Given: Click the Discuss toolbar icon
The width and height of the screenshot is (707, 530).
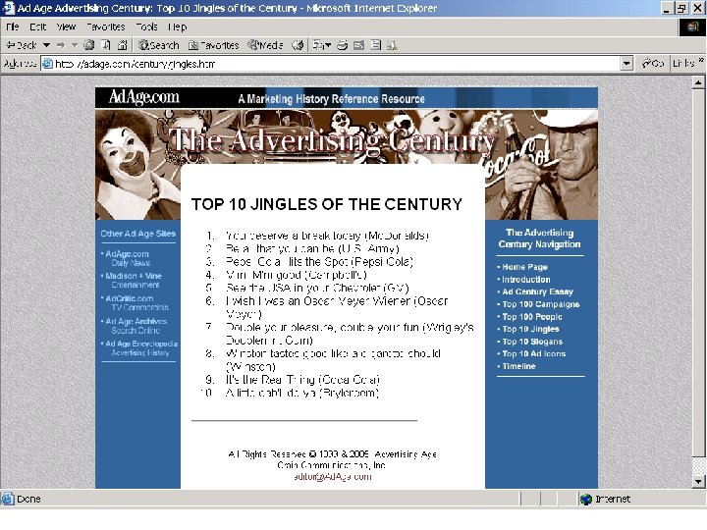Looking at the screenshot, I should 375,45.
